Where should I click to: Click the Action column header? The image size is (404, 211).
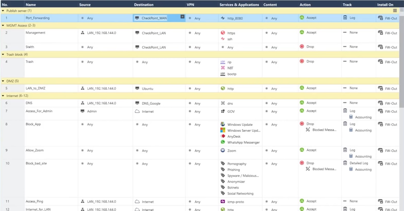point(305,5)
